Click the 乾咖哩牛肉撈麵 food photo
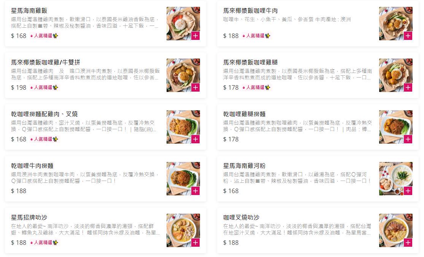This screenshot has height=257, width=424. point(183,179)
